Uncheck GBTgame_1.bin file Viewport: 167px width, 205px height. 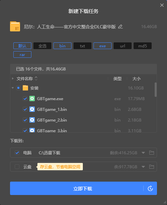25,109
